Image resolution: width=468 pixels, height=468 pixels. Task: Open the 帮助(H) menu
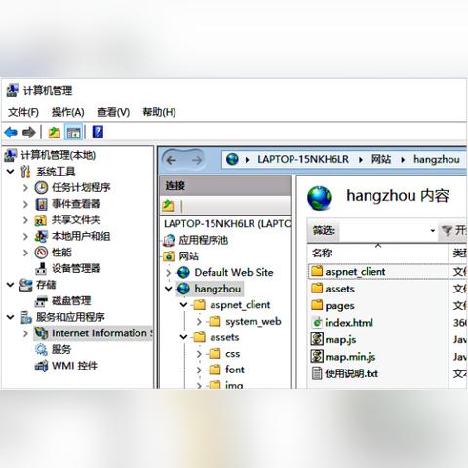click(x=159, y=112)
